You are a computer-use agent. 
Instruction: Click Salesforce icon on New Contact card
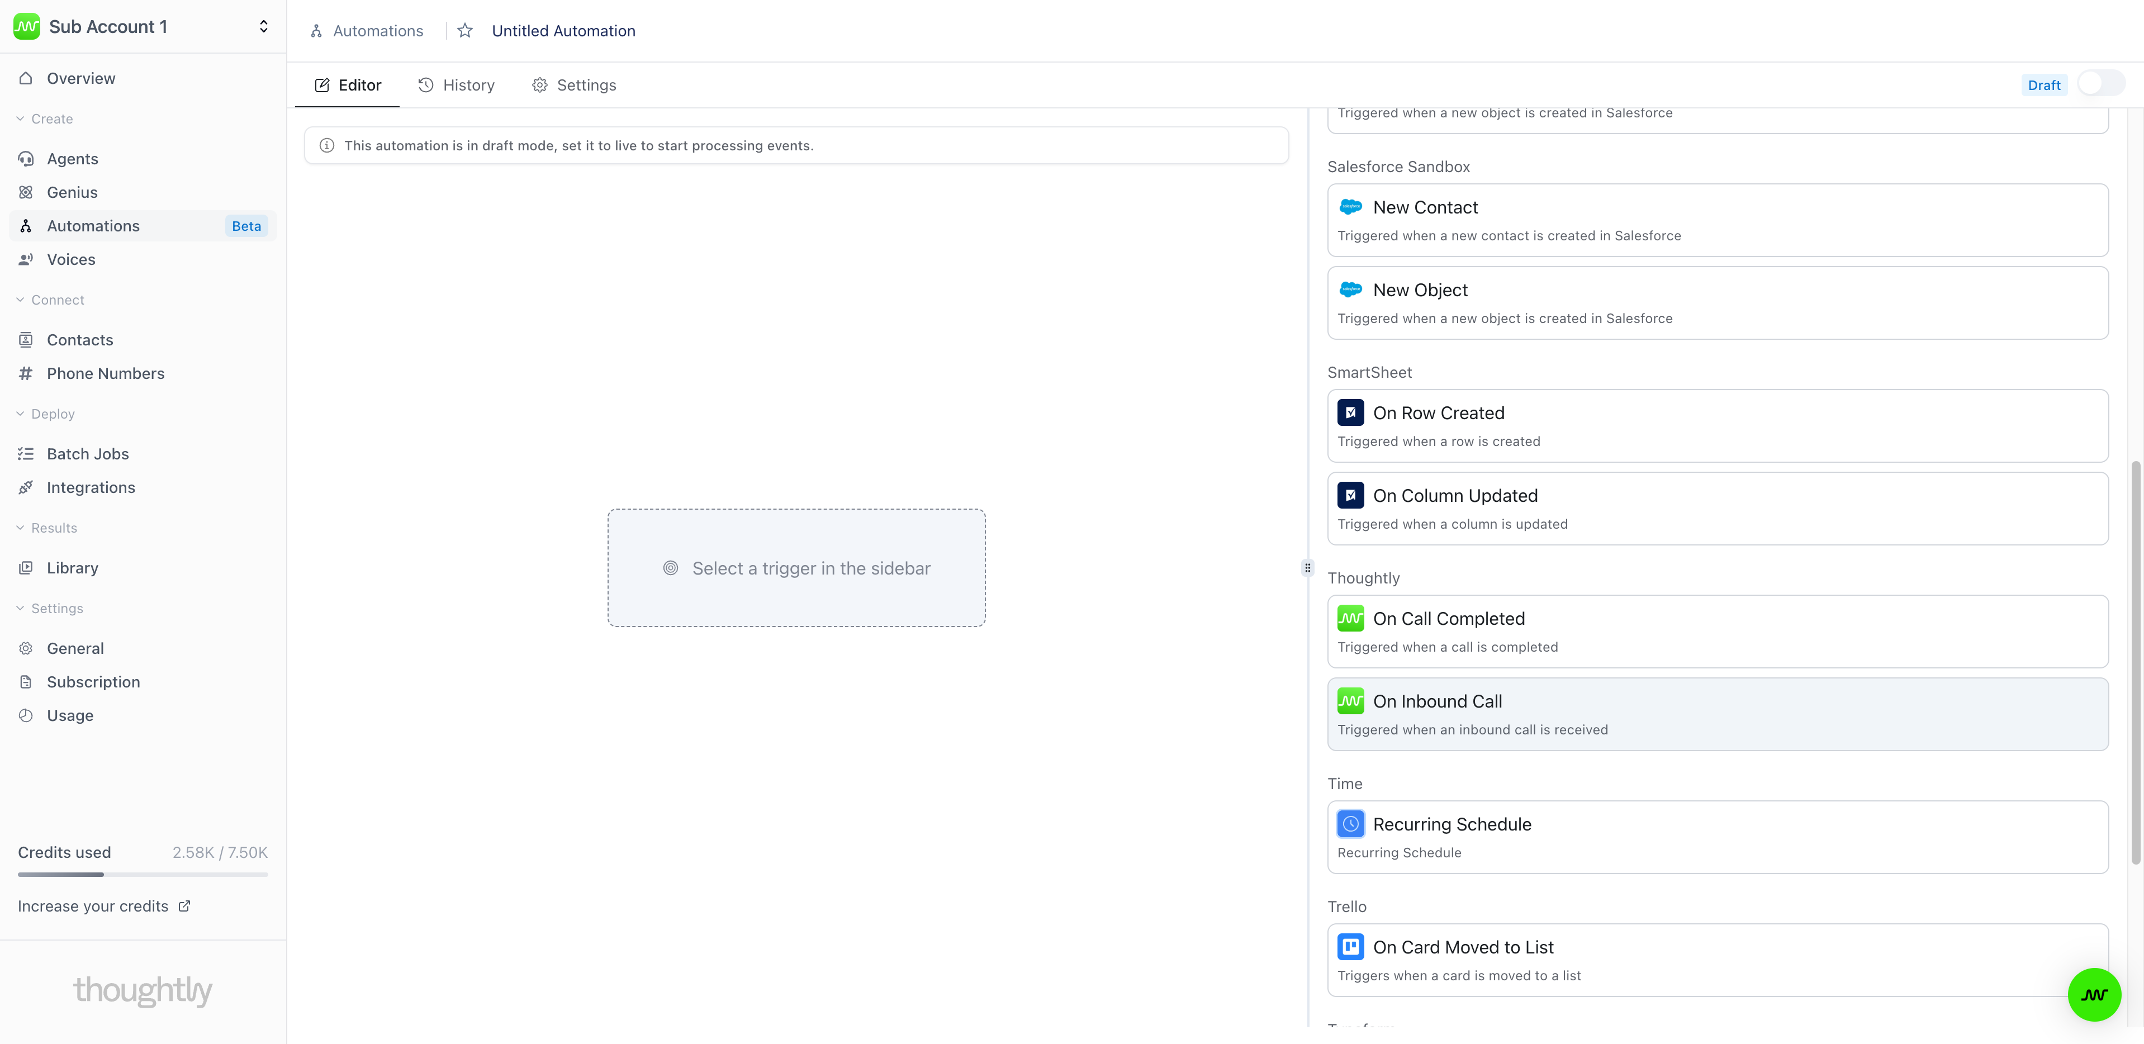tap(1350, 206)
